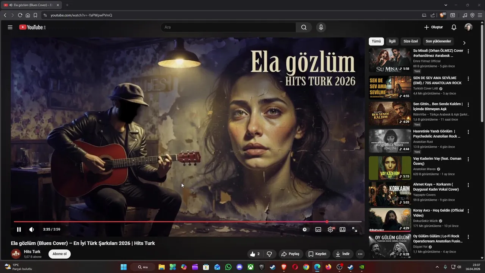
Task: Dislike the video
Action: coord(269,254)
